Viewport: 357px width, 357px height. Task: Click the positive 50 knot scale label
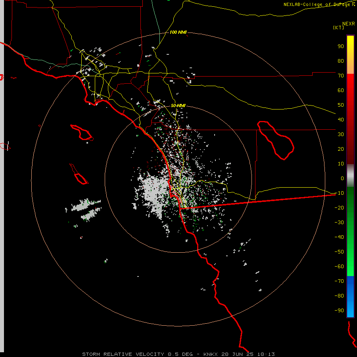[x=341, y=105]
